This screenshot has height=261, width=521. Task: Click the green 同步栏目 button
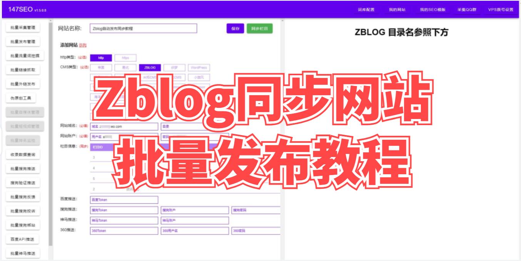pyautogui.click(x=259, y=29)
